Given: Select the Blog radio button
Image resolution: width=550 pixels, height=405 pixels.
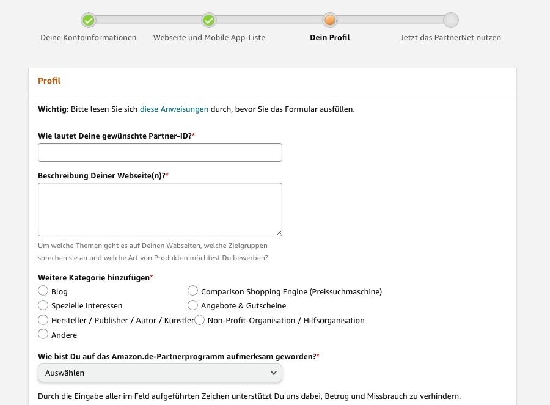Looking at the screenshot, I should (x=43, y=291).
